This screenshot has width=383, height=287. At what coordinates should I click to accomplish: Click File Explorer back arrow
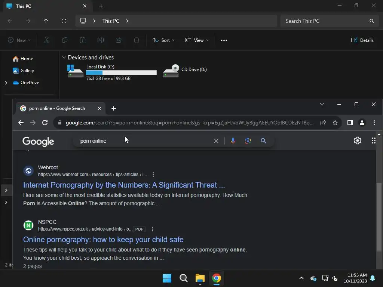(10, 21)
